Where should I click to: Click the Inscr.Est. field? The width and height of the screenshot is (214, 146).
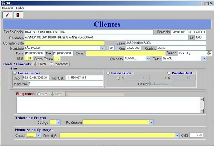[84, 78]
